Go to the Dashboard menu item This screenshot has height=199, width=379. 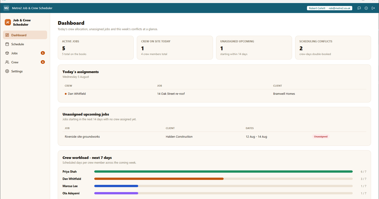point(25,35)
